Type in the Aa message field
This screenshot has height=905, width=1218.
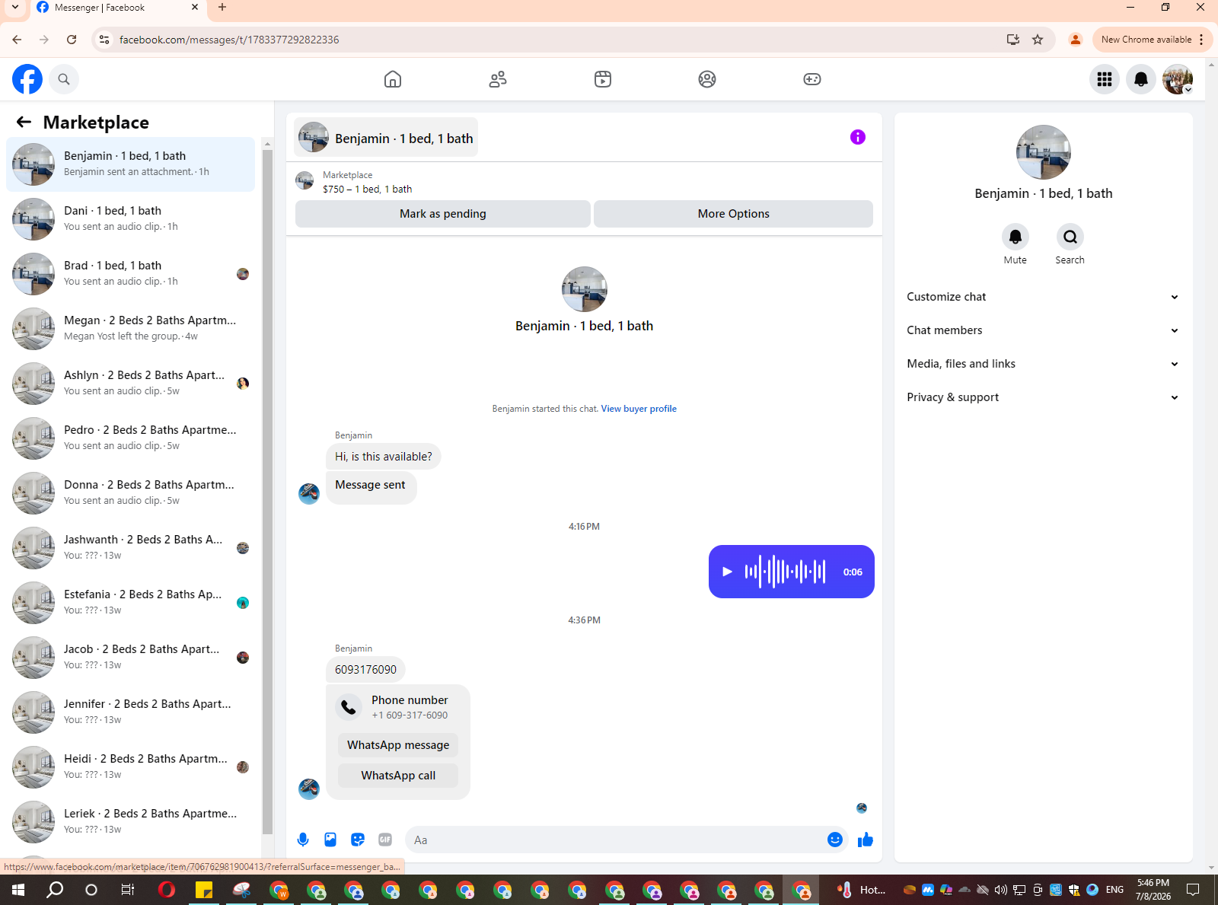coord(617,840)
